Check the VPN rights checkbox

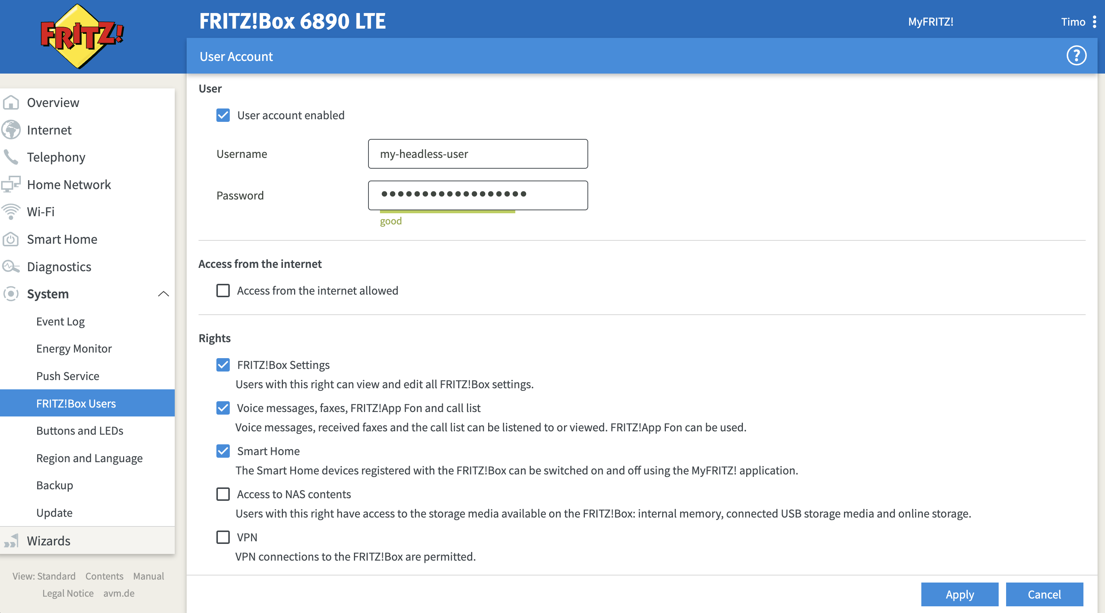tap(223, 537)
